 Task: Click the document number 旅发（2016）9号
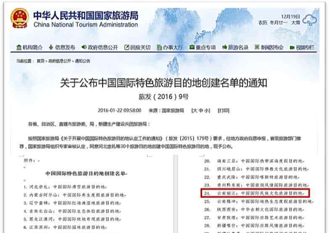pos(164,96)
